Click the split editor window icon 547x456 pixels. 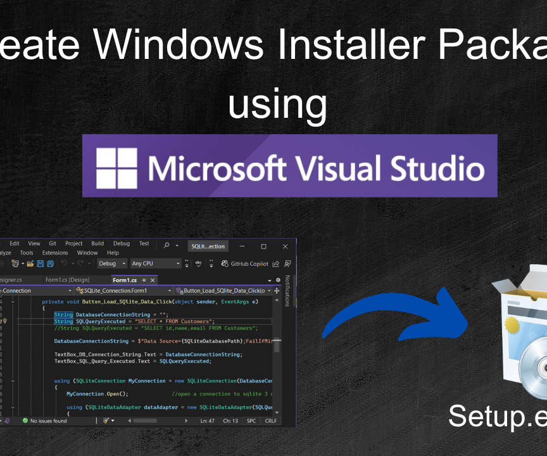277,291
